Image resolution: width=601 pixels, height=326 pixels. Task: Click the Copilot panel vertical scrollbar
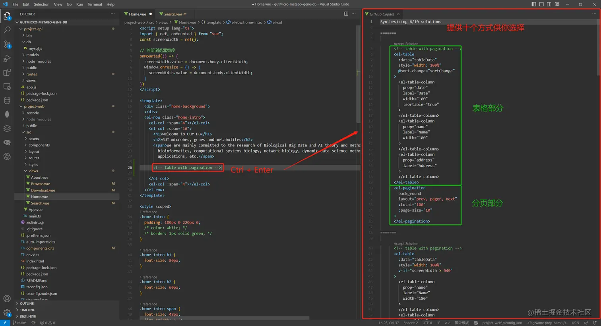pyautogui.click(x=599, y=47)
